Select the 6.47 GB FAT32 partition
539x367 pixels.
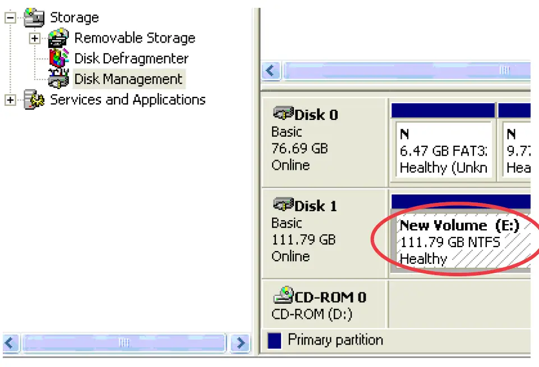click(443, 151)
